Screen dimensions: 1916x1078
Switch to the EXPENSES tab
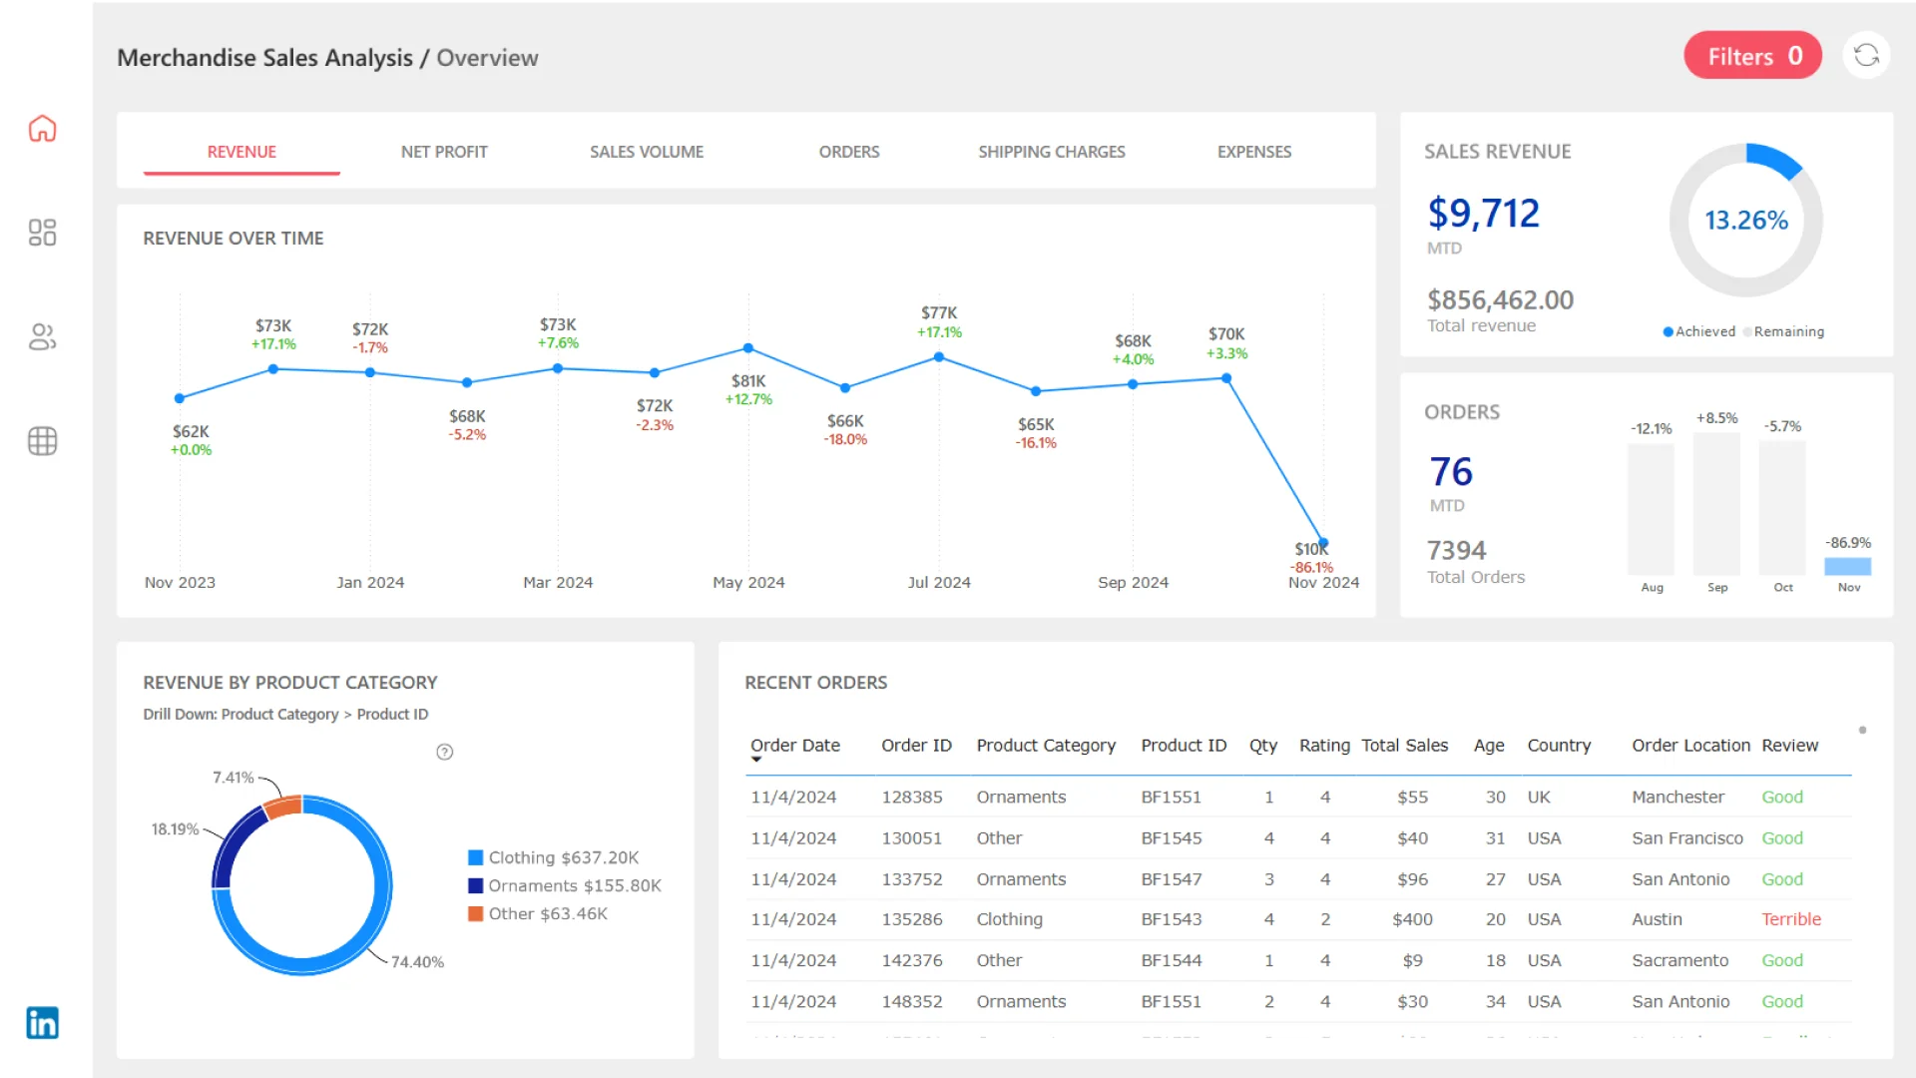click(x=1254, y=152)
